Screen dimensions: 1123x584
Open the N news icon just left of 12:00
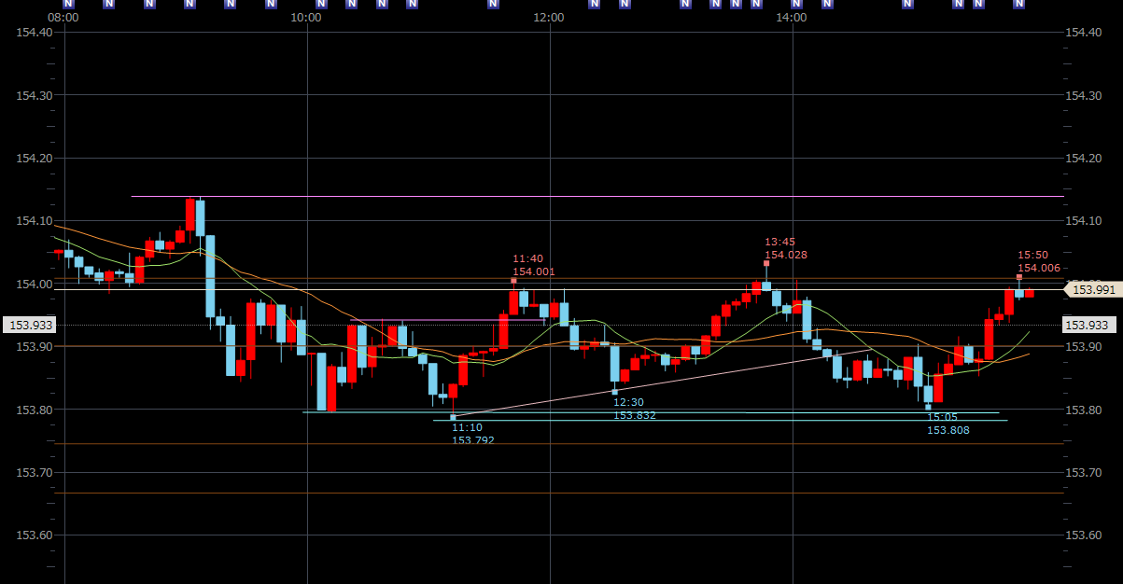pos(493,4)
